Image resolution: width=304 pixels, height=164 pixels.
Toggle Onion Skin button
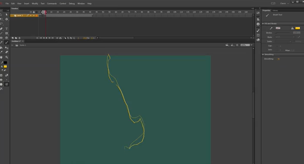tap(65, 38)
